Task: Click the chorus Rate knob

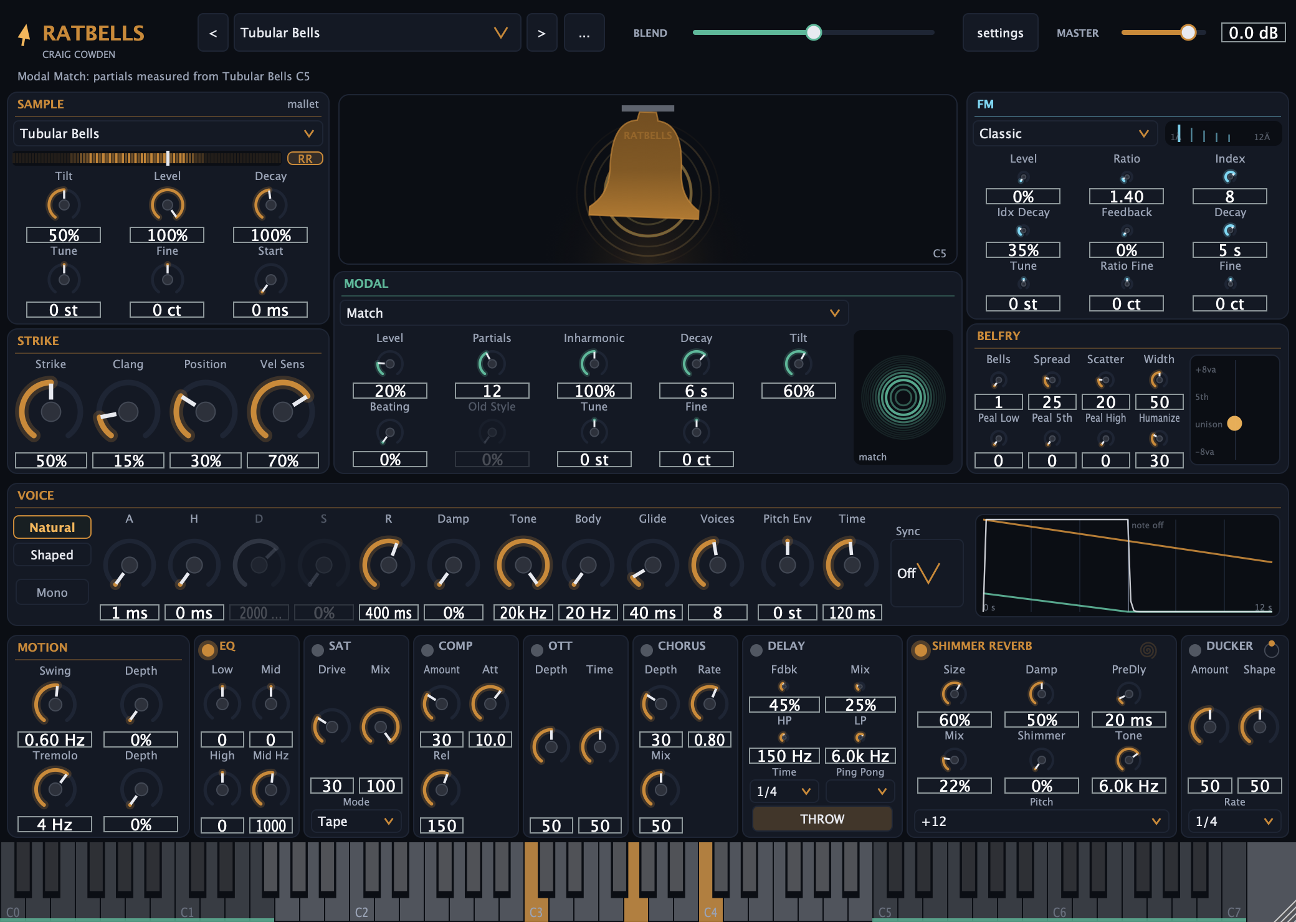Action: [x=709, y=704]
